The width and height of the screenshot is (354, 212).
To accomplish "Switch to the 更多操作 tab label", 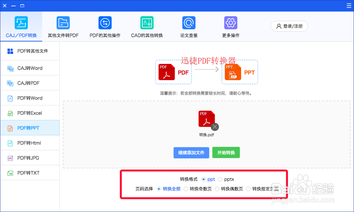I will [231, 35].
